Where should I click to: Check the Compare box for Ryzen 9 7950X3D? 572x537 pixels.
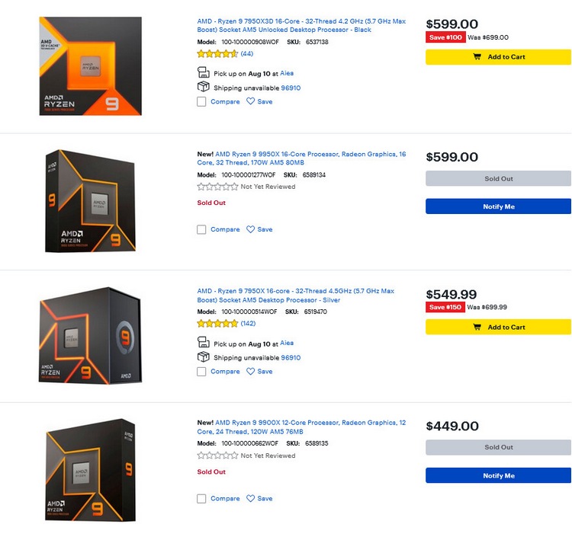(201, 101)
